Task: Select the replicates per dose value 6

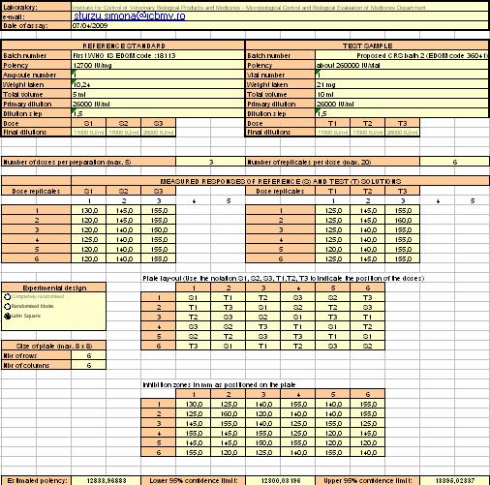Action: [x=454, y=162]
